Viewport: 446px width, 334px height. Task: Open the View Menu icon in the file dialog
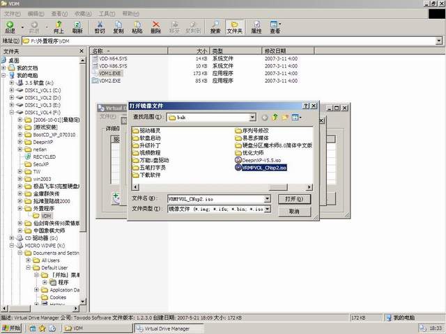(297, 118)
